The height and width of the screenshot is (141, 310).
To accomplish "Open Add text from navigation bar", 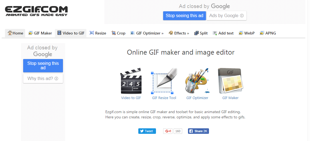I will point(223,33).
